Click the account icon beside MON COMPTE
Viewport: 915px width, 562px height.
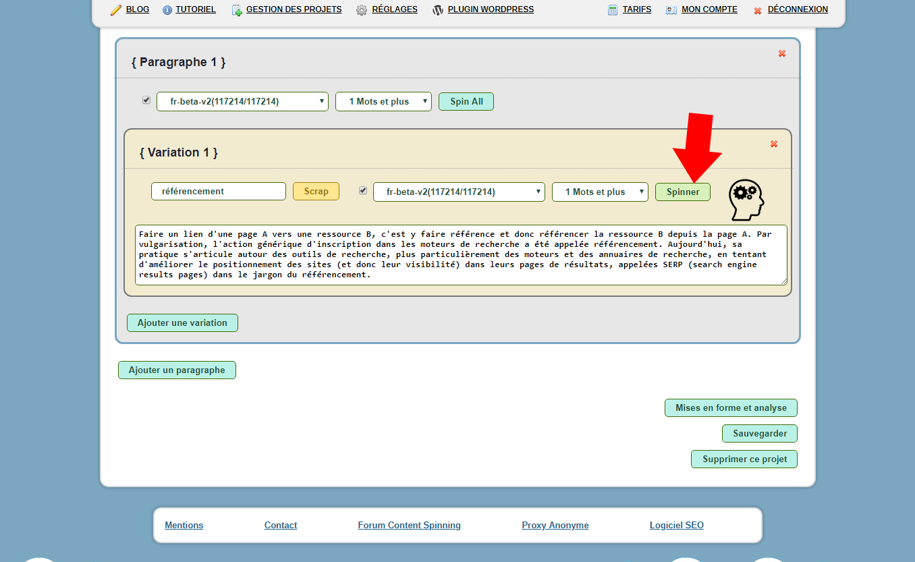click(x=671, y=10)
